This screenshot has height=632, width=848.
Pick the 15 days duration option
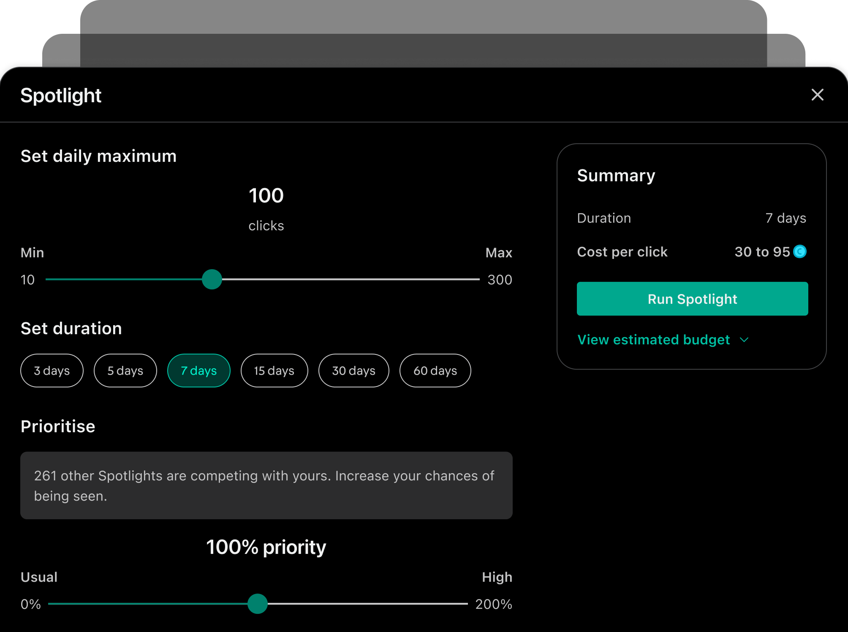(x=274, y=370)
